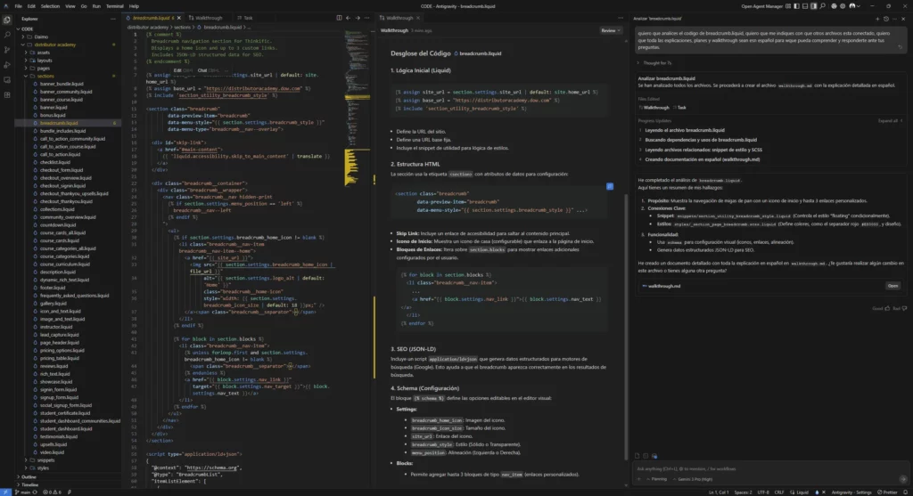Close the breadcrumb.liquid editor tab
Screen dimensions: 913x496
(181, 18)
